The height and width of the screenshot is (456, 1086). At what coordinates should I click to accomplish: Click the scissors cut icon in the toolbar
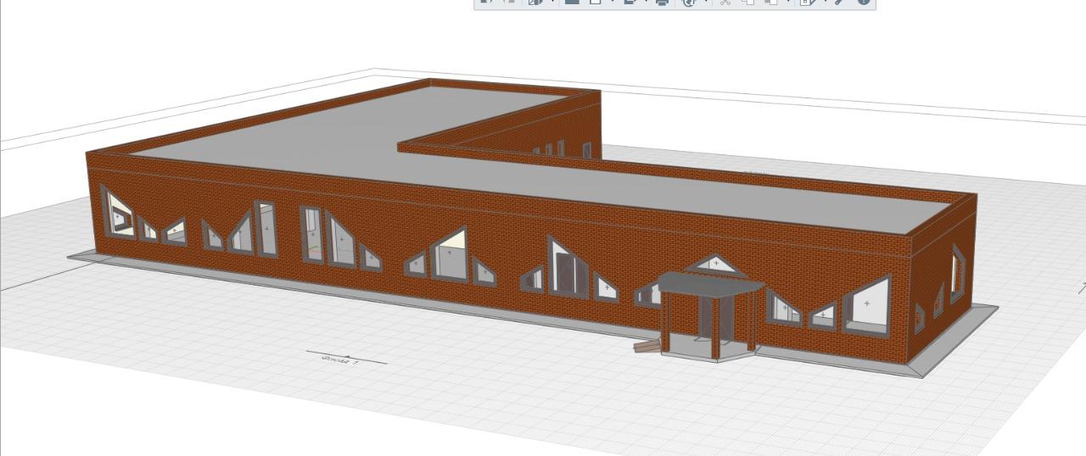(725, 3)
